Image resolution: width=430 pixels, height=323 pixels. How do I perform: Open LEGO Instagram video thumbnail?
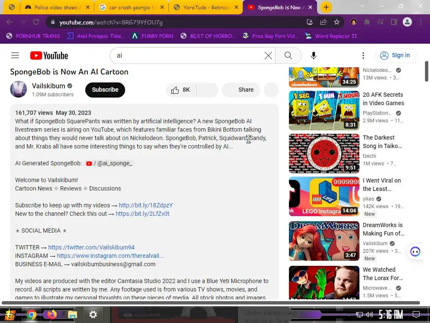click(324, 196)
